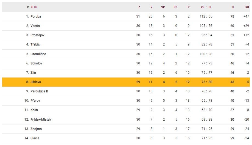
Task: Select the Sokolov club name
Action: pos(36,63)
